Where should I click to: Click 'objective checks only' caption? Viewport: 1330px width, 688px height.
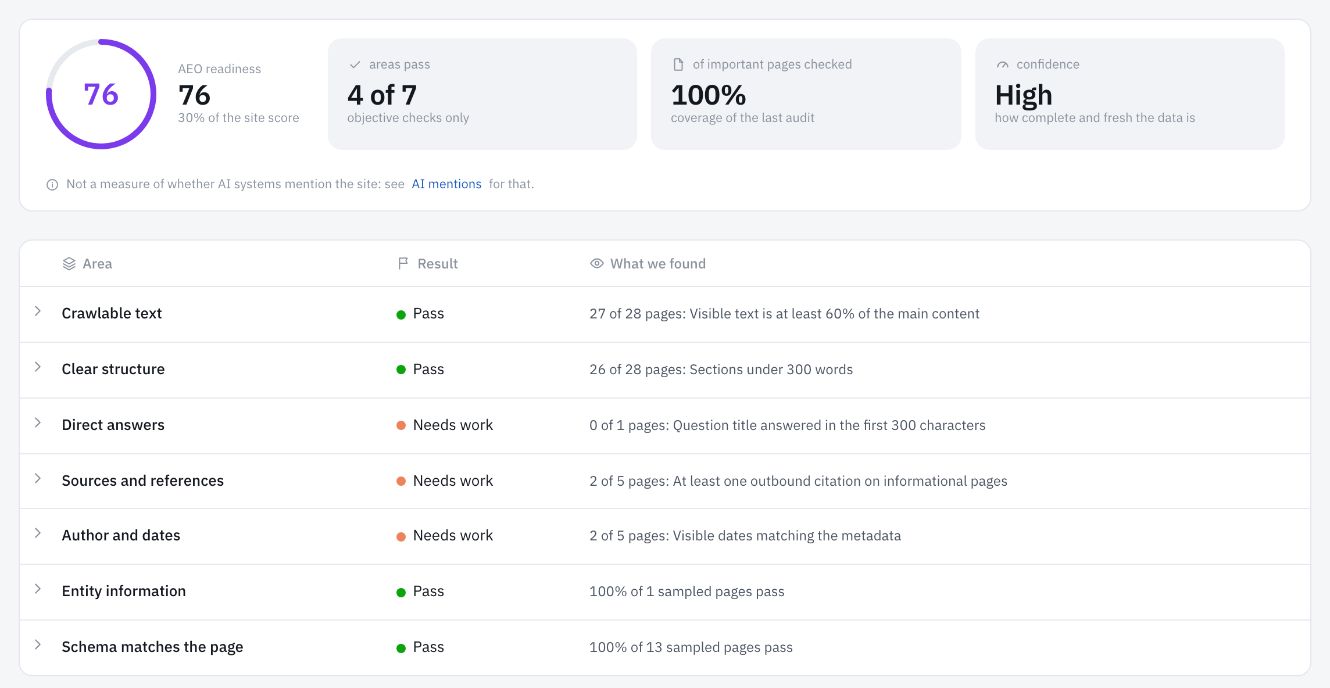pyautogui.click(x=408, y=118)
